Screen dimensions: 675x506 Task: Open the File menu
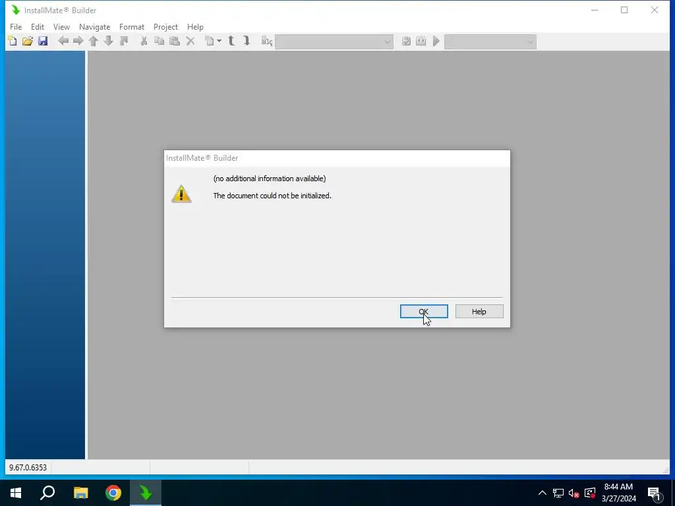click(x=16, y=26)
